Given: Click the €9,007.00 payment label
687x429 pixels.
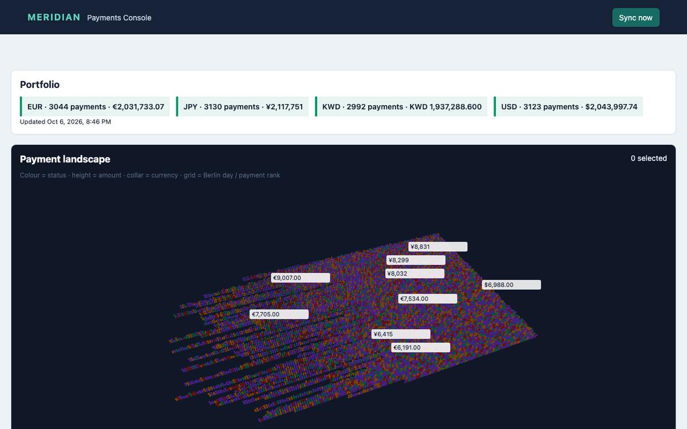Looking at the screenshot, I should 301,278.
